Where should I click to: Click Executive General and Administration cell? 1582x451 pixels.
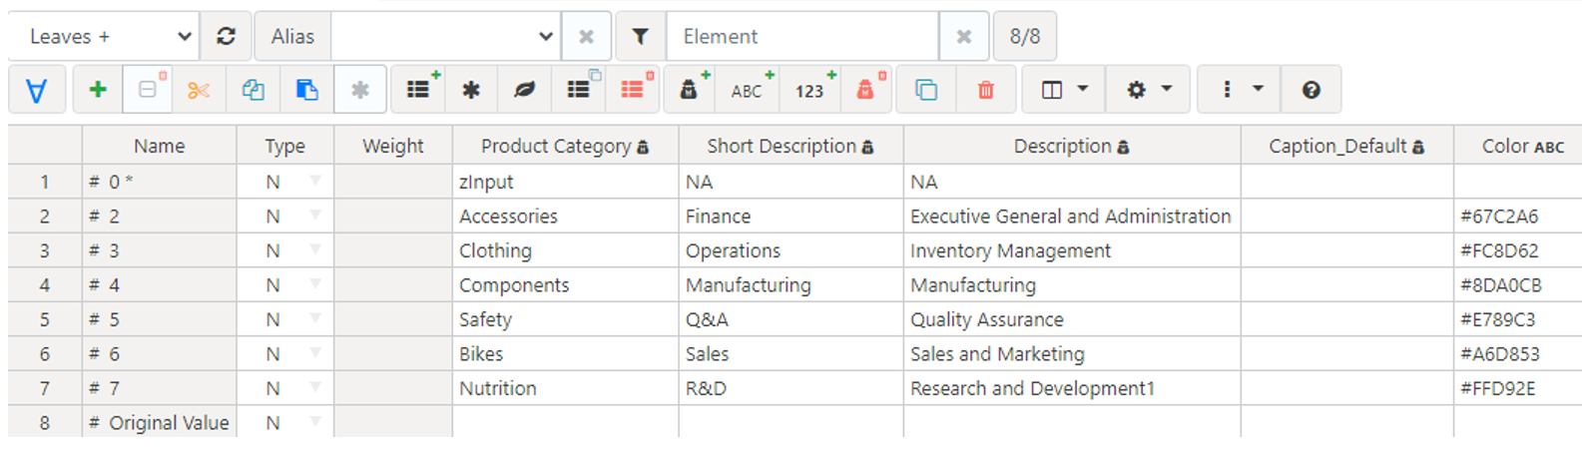click(x=1072, y=216)
